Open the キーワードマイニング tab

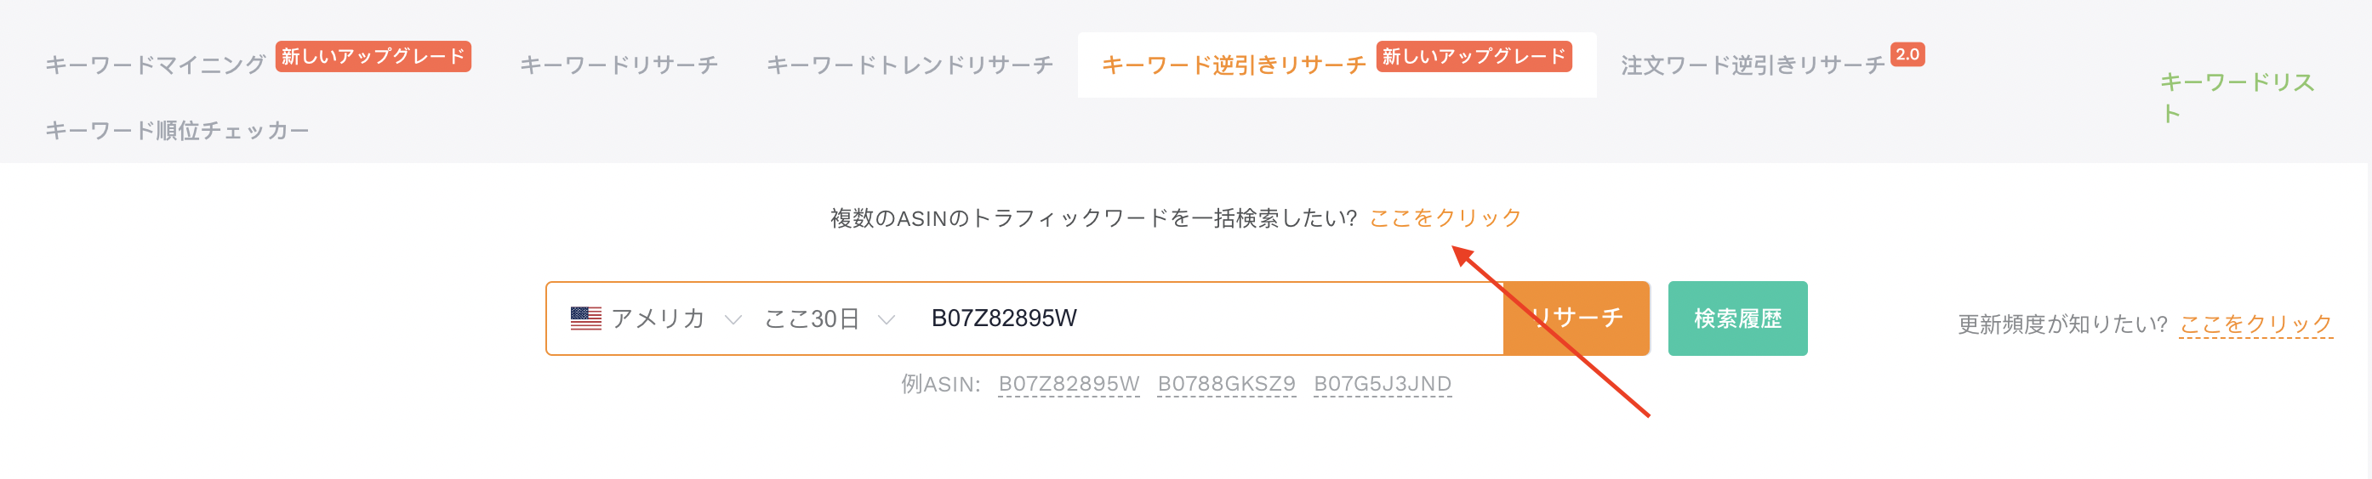(156, 65)
